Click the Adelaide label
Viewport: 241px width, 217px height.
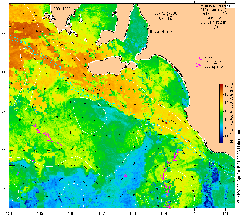(x=163, y=32)
